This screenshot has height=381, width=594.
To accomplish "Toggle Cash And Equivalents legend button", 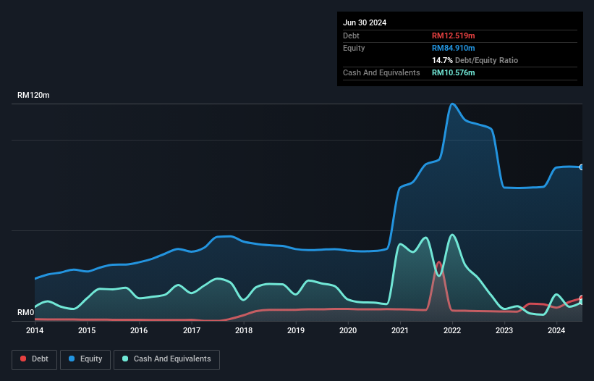I will click(x=166, y=359).
